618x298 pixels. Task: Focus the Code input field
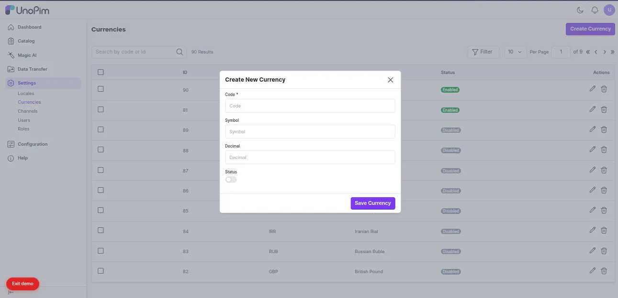click(310, 106)
